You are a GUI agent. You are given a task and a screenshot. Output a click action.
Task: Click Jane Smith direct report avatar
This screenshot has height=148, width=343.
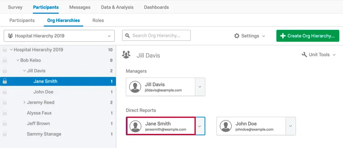point(136,126)
